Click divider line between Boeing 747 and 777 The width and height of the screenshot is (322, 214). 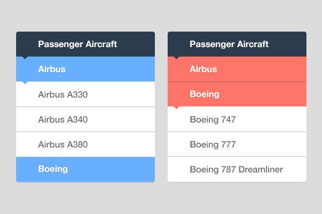(237, 132)
